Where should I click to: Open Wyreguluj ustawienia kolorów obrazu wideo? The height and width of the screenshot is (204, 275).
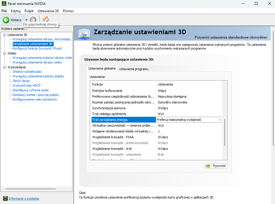(x=42, y=58)
